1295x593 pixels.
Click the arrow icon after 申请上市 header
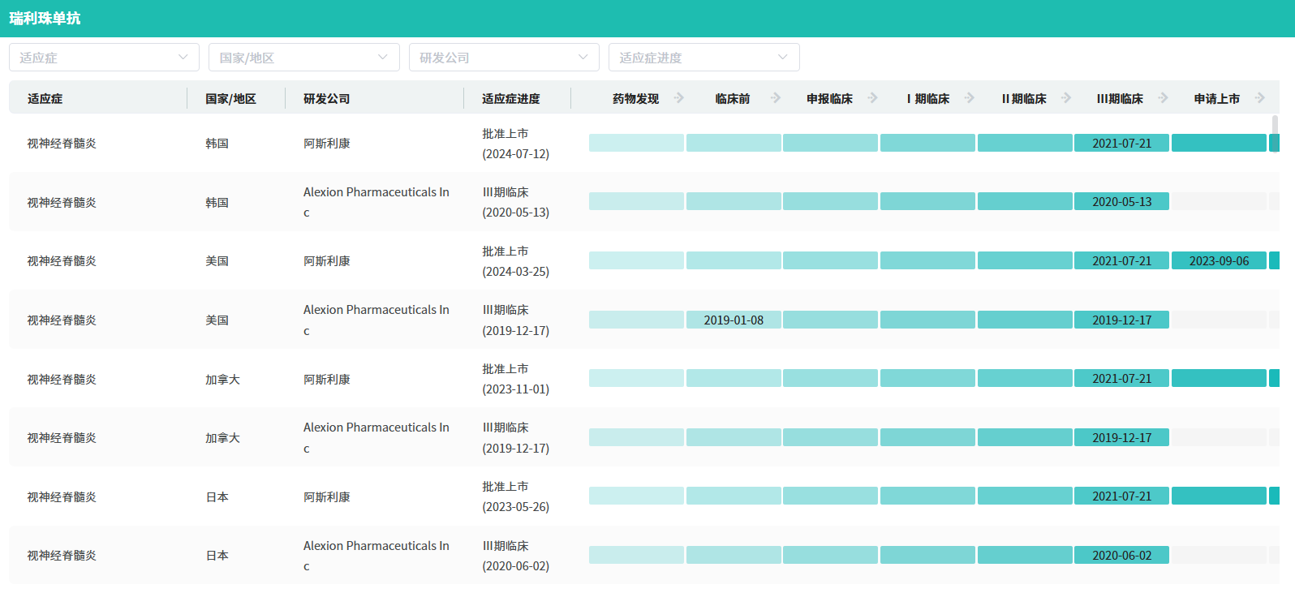coord(1259,98)
